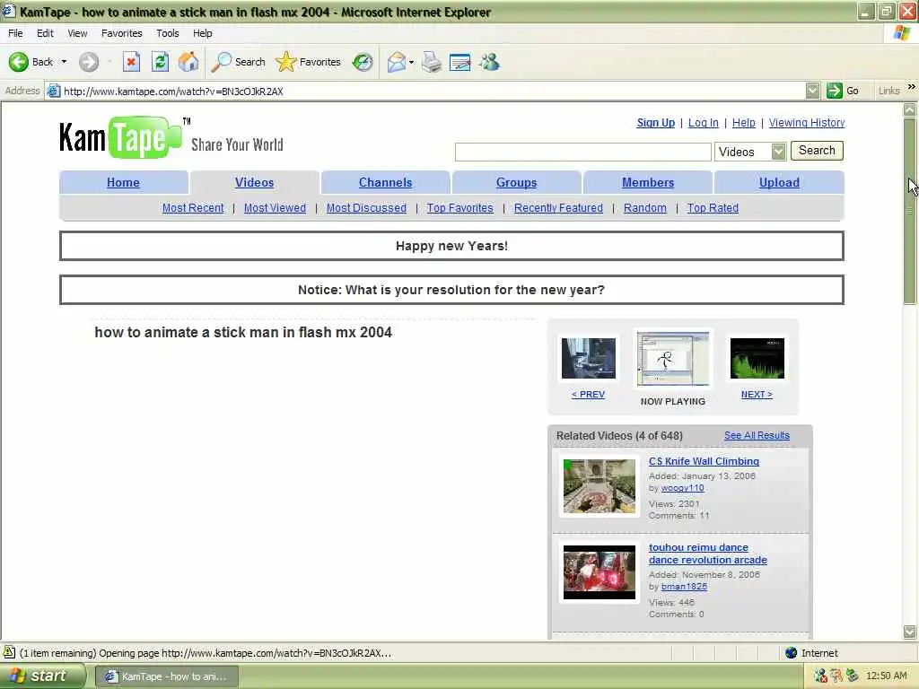Click the Recently Featured link
The height and width of the screenshot is (689, 919).
(x=558, y=208)
